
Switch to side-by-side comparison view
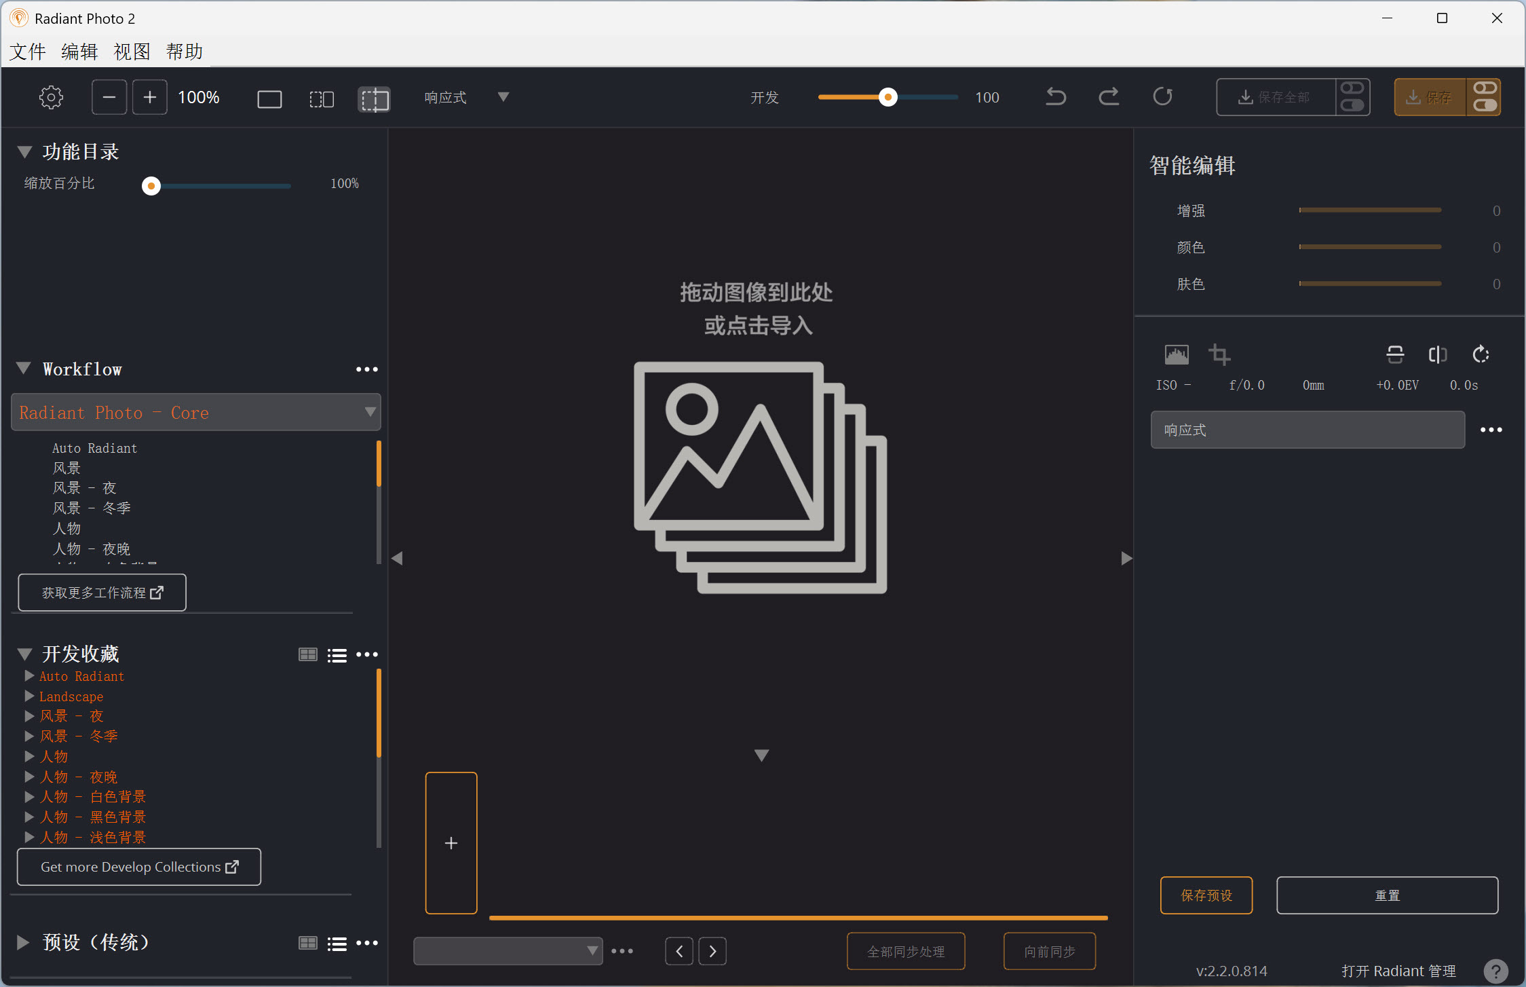pyautogui.click(x=322, y=98)
